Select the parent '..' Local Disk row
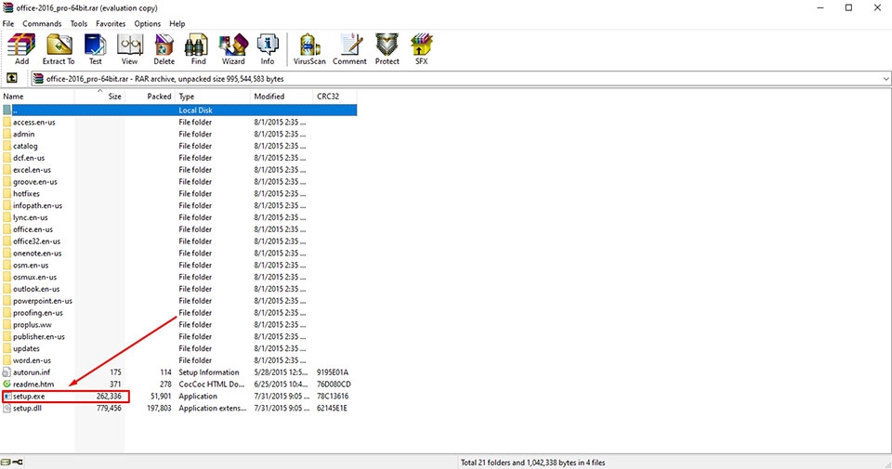The width and height of the screenshot is (892, 469). coord(178,111)
